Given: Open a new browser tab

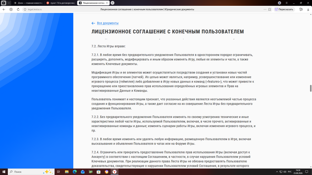Looking at the screenshot, I should point(112,3).
